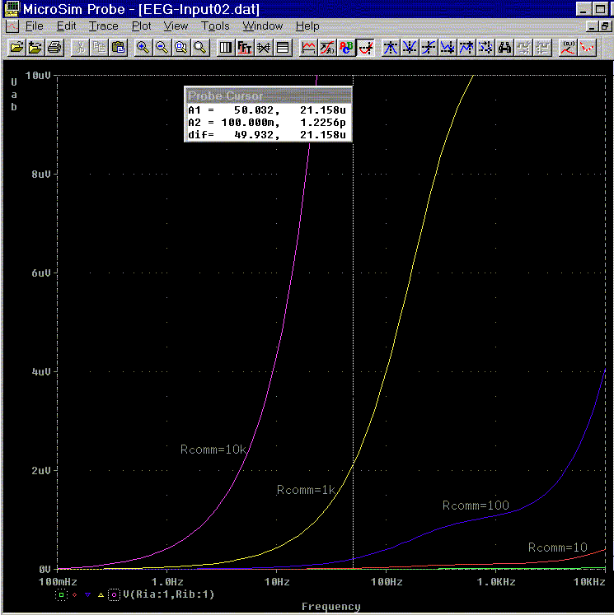Viewport: 614px width, 615px height.
Task: Open the Tools menu
Action: pyautogui.click(x=215, y=26)
